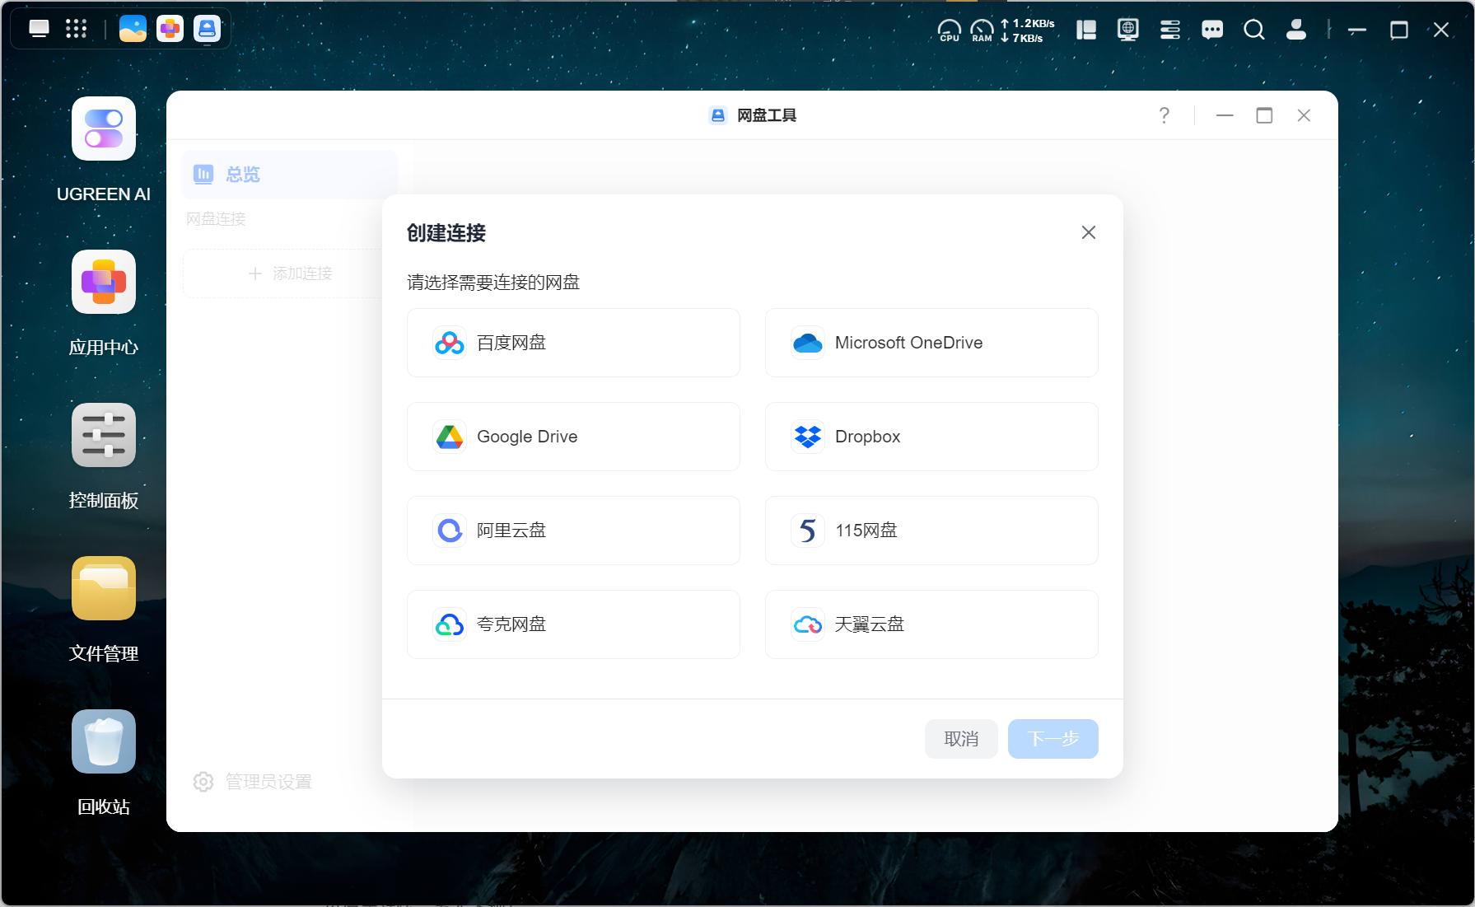This screenshot has width=1475, height=907.
Task: Click the 下一步 next button
Action: pyautogui.click(x=1053, y=739)
